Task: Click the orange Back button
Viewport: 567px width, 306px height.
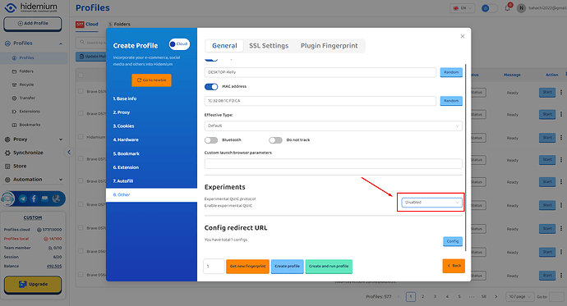Action: 454,266
